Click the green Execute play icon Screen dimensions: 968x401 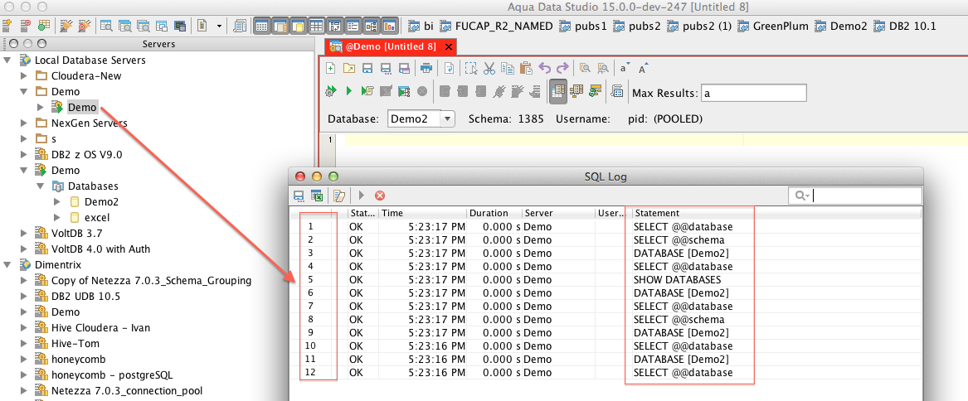(x=349, y=91)
